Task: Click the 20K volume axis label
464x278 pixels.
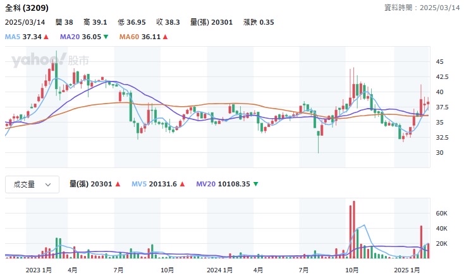Action: click(x=441, y=244)
